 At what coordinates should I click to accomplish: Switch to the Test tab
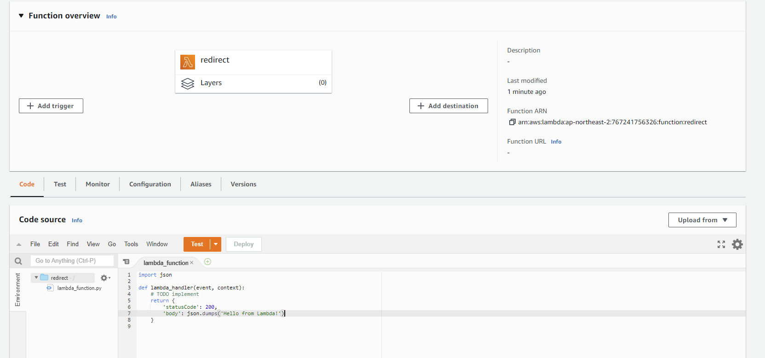click(60, 184)
